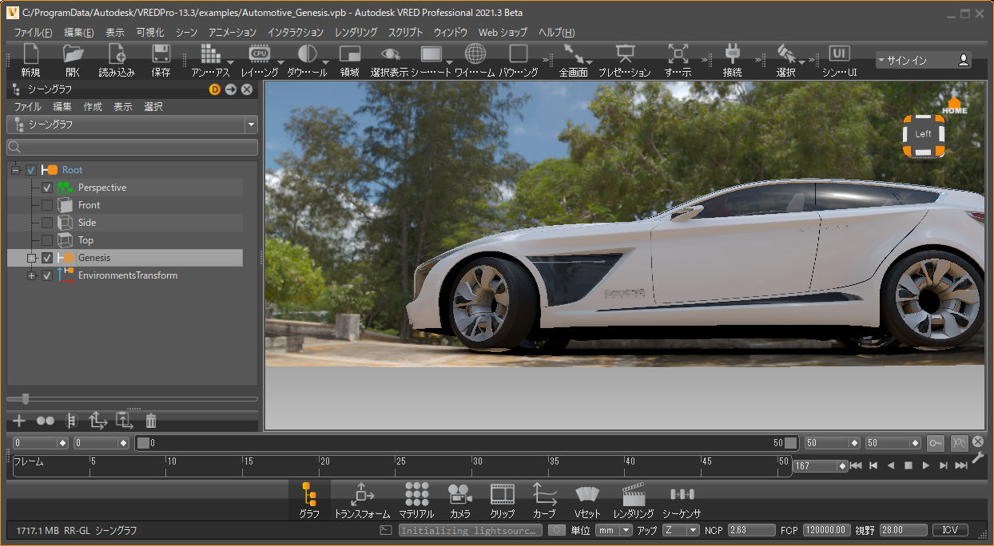Uncheck the Genesis node checkbox
994x546 pixels.
tap(47, 258)
